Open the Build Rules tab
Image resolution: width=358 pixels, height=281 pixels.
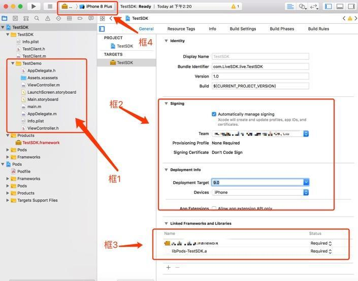(x=318, y=29)
